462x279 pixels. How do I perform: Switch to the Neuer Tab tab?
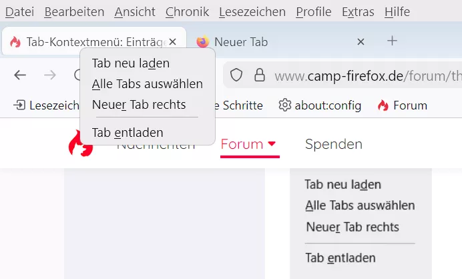(x=267, y=42)
